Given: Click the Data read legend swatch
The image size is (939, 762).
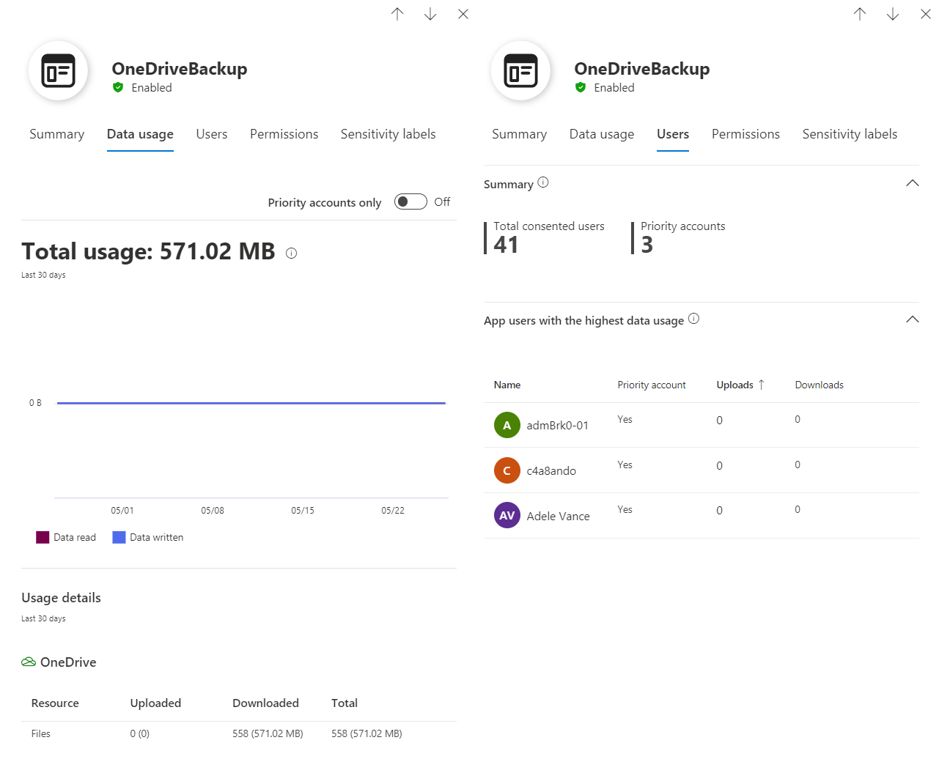Looking at the screenshot, I should pyautogui.click(x=43, y=537).
